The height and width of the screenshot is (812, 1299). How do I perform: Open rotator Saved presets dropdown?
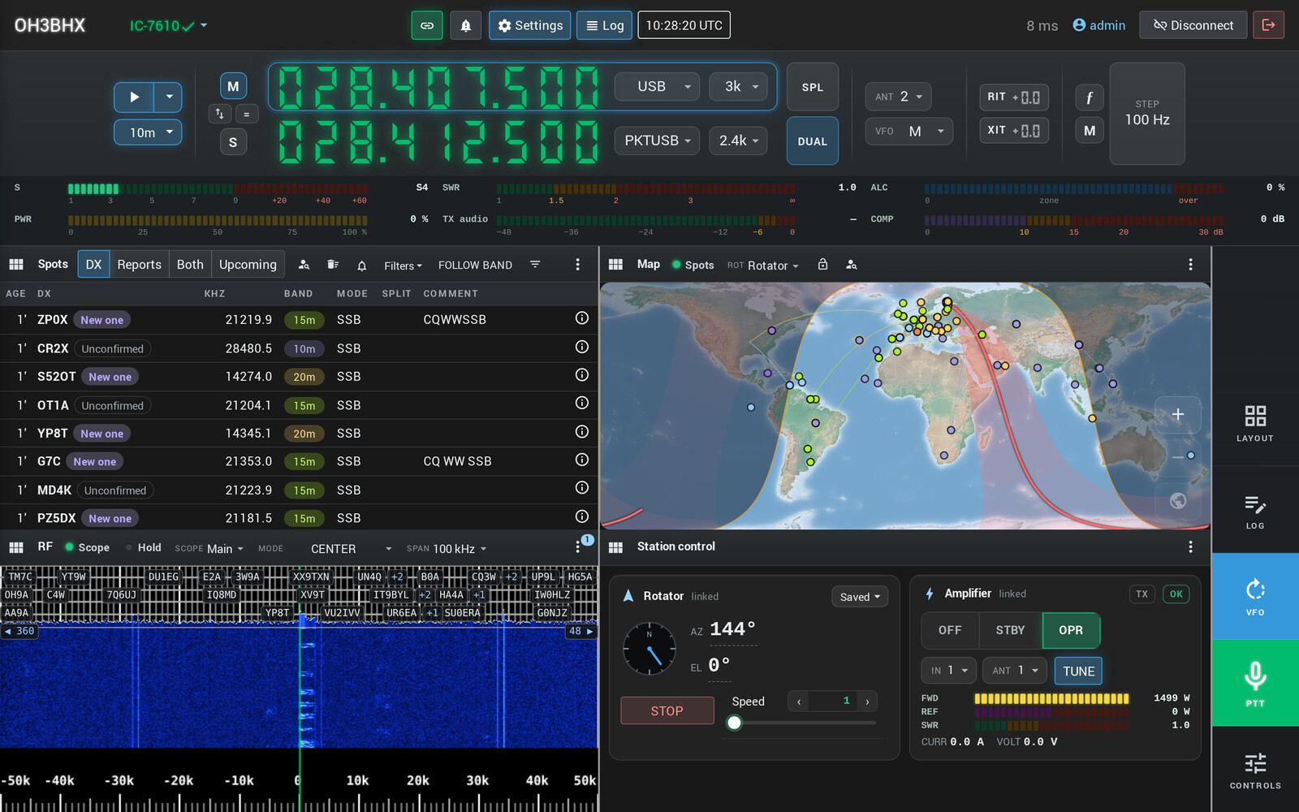coord(860,597)
